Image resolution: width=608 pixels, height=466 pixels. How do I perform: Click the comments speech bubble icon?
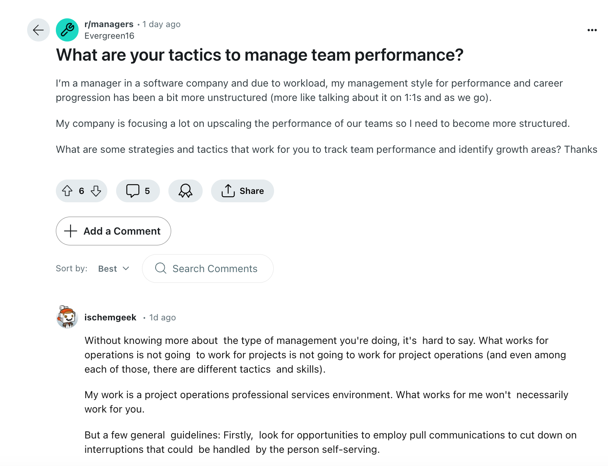(x=133, y=191)
